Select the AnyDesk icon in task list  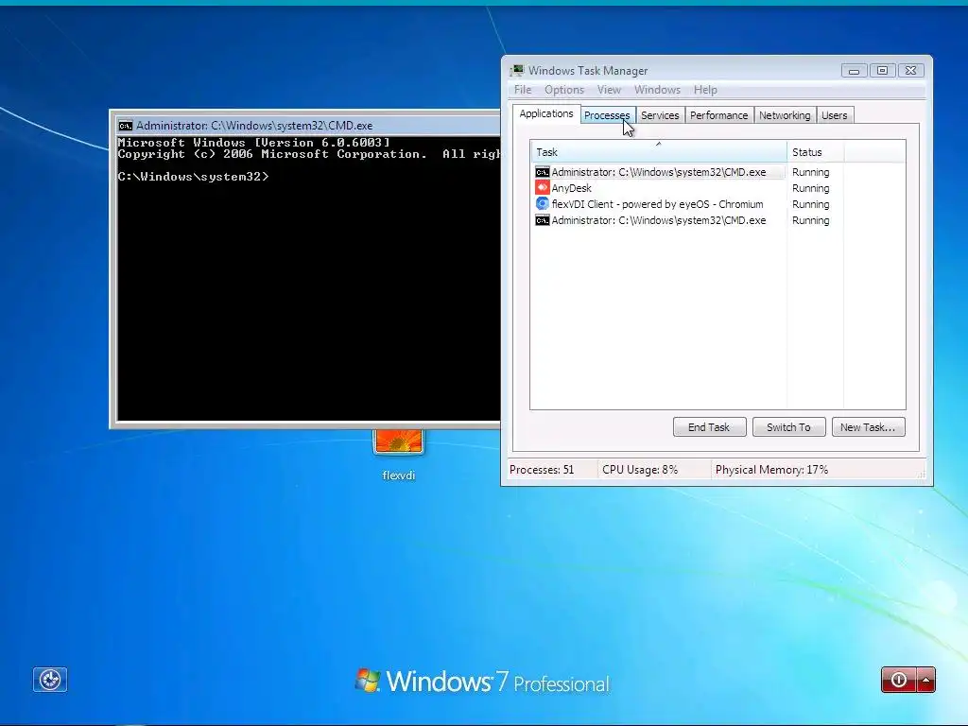pyautogui.click(x=542, y=188)
